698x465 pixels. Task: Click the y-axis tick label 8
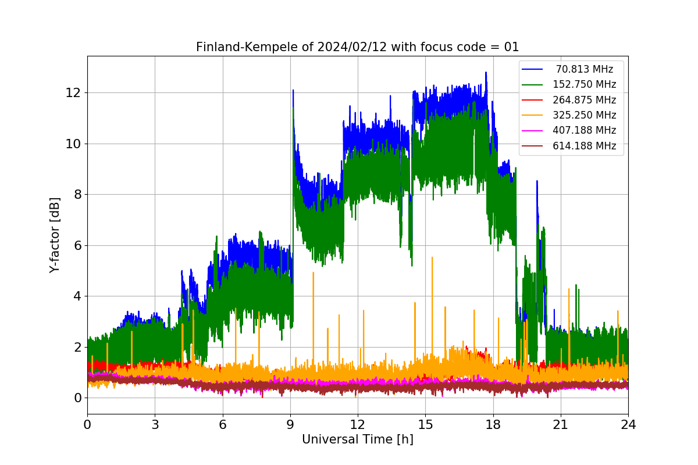point(77,195)
